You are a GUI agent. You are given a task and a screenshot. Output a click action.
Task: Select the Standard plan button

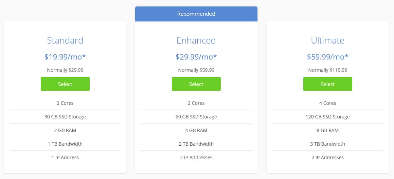point(65,84)
